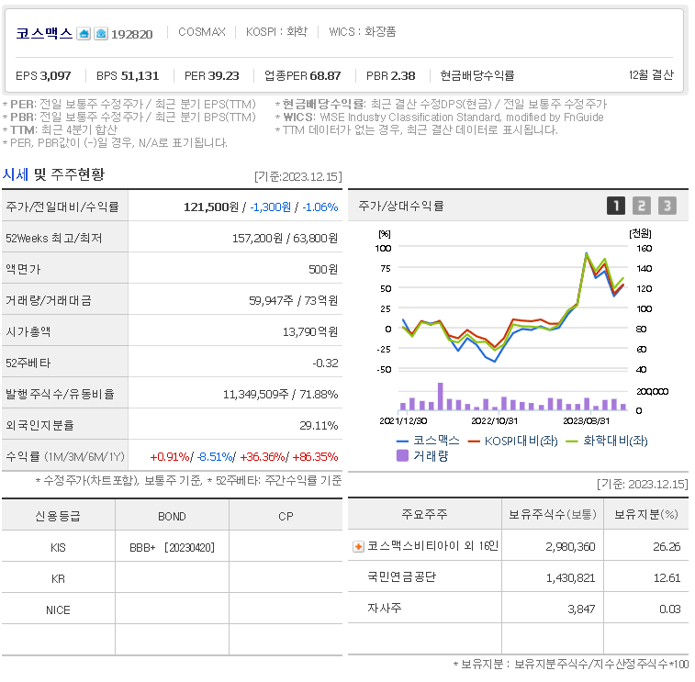Click the stock code 192820
The width and height of the screenshot is (695, 682).
(x=131, y=34)
